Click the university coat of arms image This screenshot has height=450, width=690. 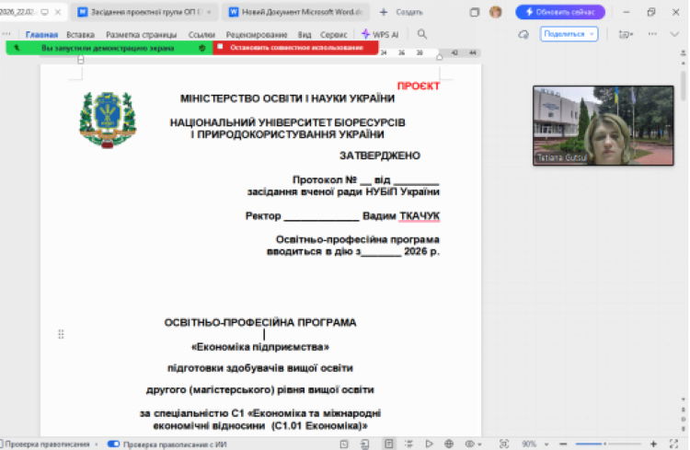click(x=108, y=120)
